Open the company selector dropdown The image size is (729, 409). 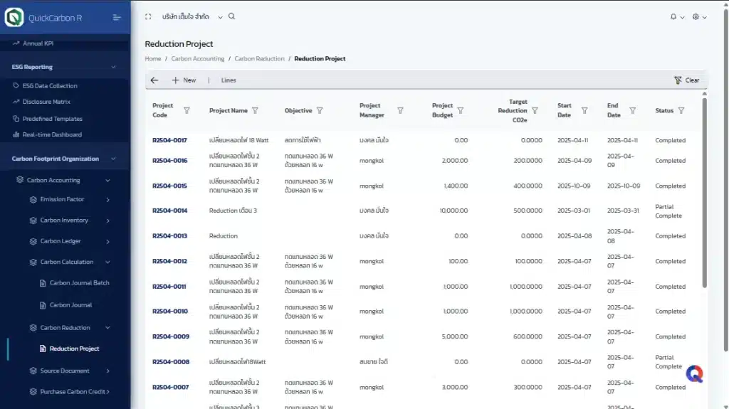point(192,17)
